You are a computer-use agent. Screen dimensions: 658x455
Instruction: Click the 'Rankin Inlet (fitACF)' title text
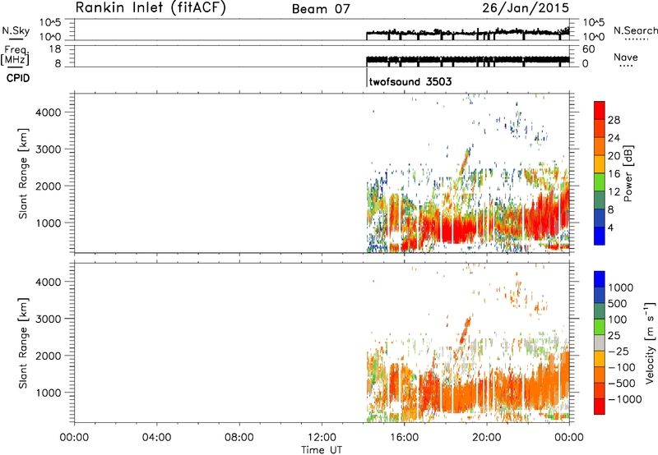point(151,7)
